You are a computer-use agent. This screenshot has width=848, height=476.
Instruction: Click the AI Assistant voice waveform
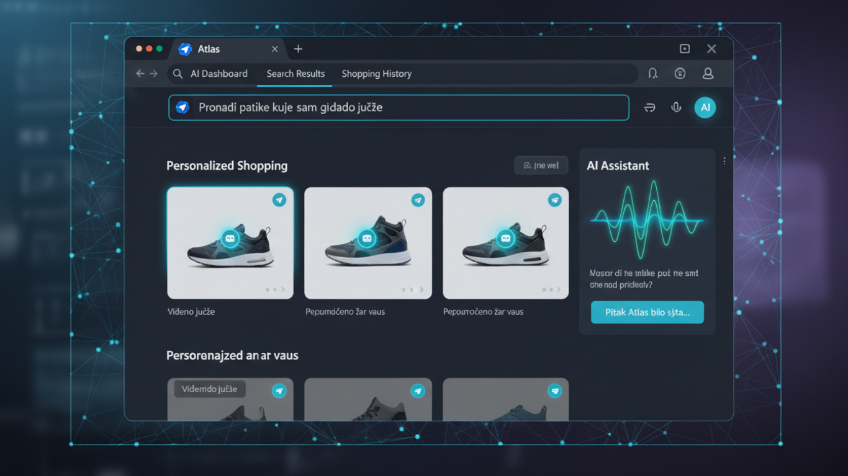(647, 219)
